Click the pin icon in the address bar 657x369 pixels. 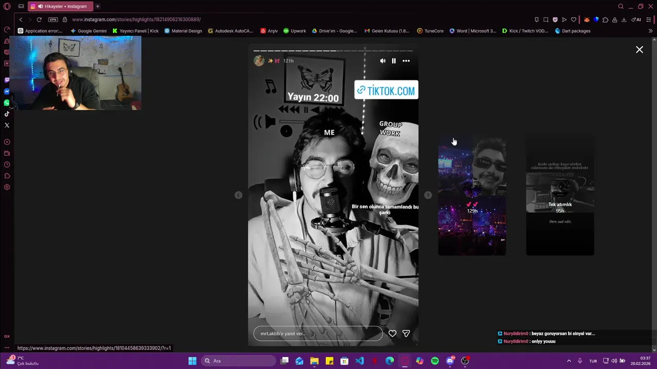pos(536,19)
